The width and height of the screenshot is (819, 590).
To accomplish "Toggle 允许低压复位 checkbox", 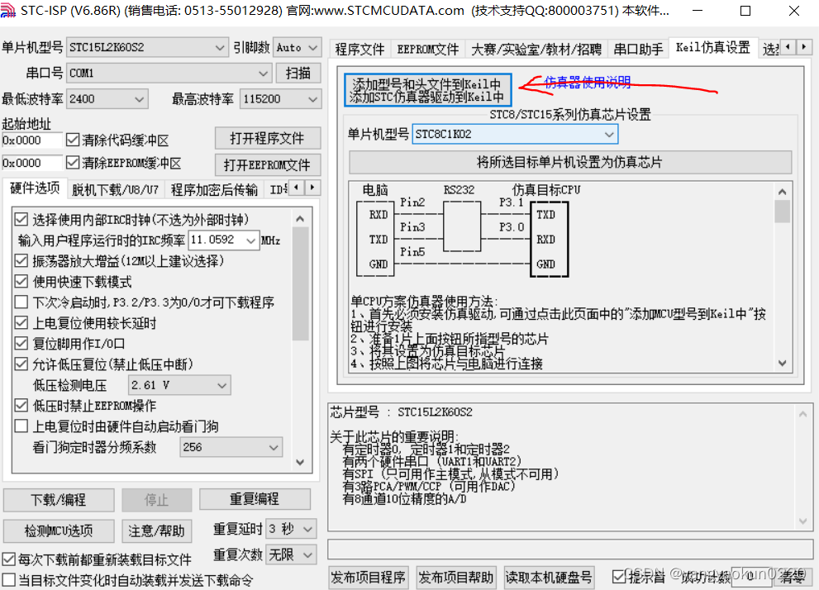I will [x=21, y=364].
